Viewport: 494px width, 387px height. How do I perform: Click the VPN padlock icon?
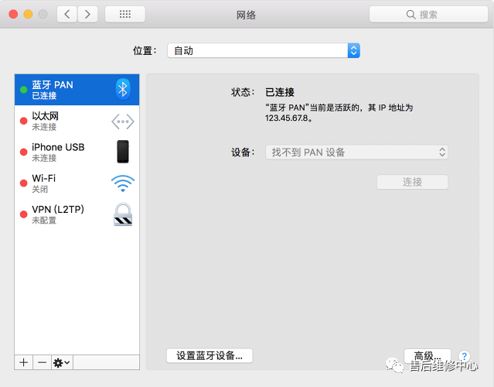click(x=123, y=214)
